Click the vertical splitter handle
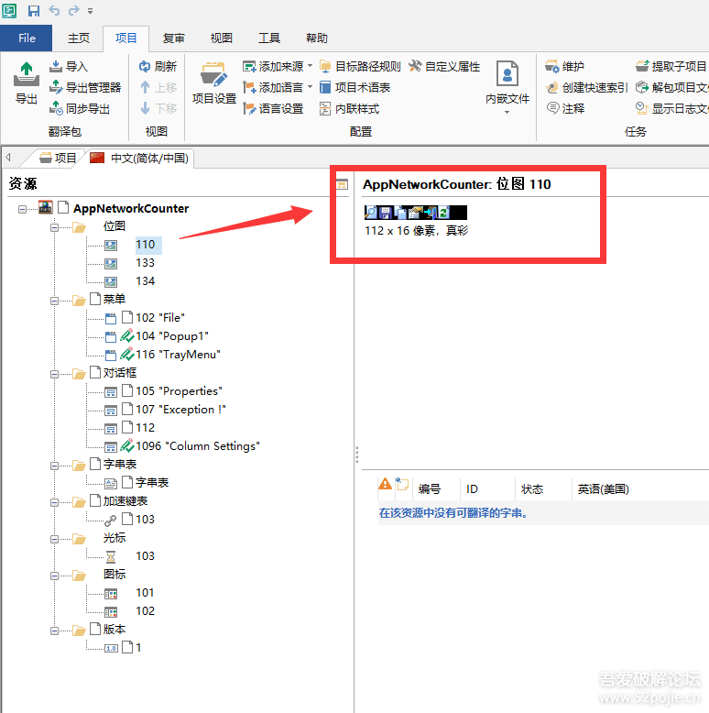This screenshot has width=709, height=713. [356, 455]
